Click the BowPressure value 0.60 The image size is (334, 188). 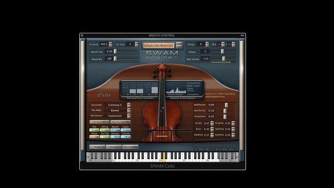[x=211, y=105]
